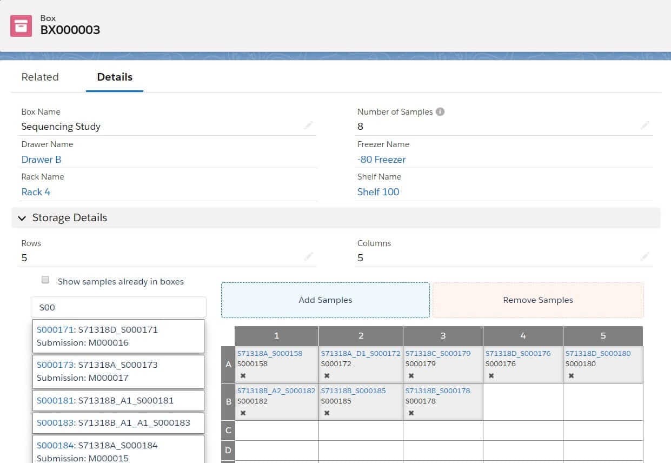Remove sample S000158 using its x icon
The width and height of the screenshot is (671, 463).
pyautogui.click(x=243, y=375)
